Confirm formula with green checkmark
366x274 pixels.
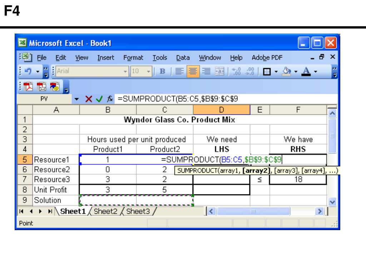(x=99, y=99)
